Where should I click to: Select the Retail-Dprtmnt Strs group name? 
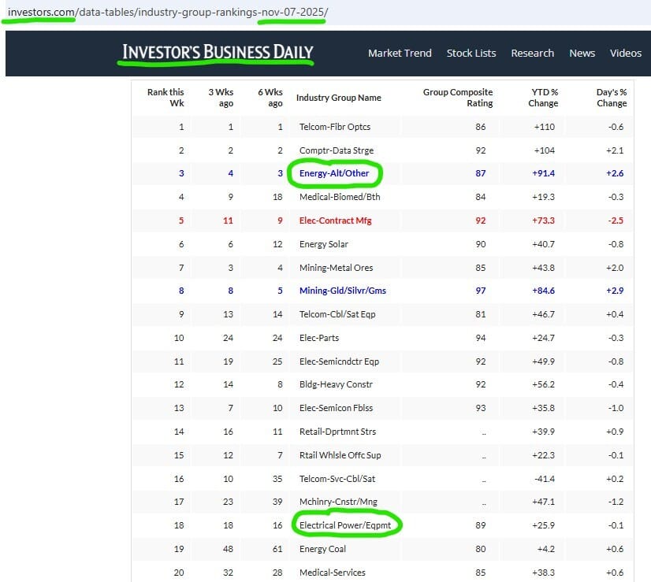tap(337, 432)
